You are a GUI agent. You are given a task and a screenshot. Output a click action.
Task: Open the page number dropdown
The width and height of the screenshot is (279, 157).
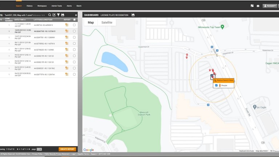click(x=39, y=149)
